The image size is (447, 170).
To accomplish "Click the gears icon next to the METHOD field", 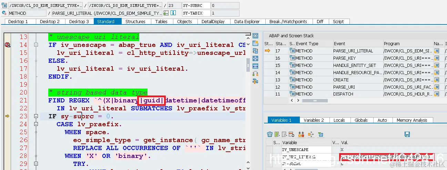I will coord(4,13).
